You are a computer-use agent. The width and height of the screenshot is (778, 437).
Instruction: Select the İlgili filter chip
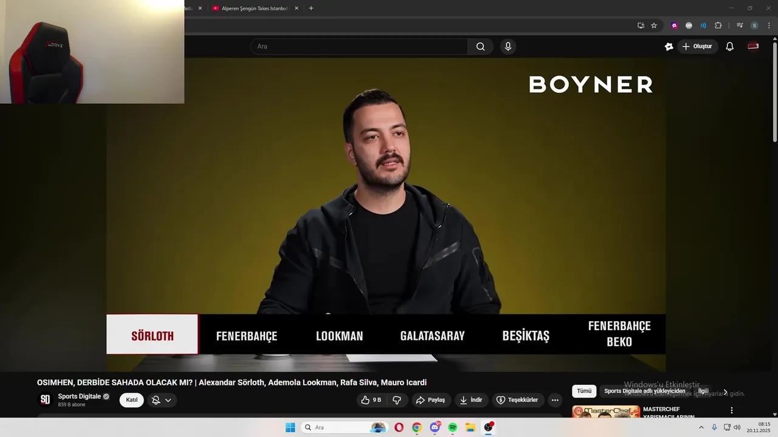703,391
